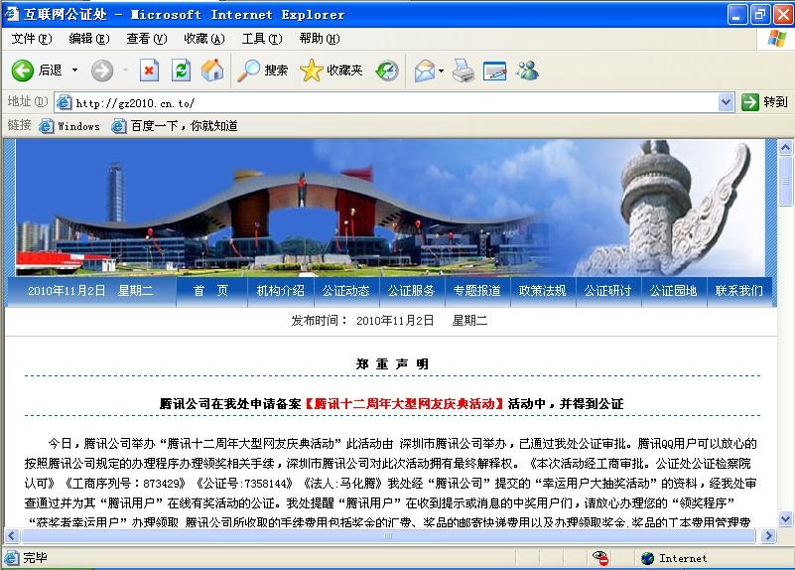Open the Forward button history dropdown arrow

coord(125,70)
